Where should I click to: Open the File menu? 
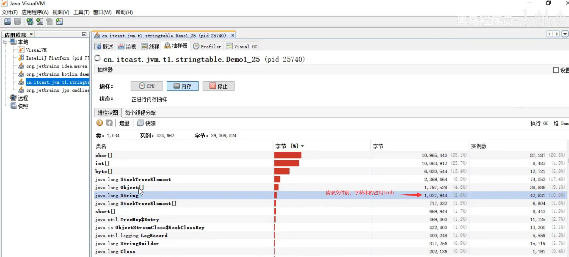click(x=10, y=12)
